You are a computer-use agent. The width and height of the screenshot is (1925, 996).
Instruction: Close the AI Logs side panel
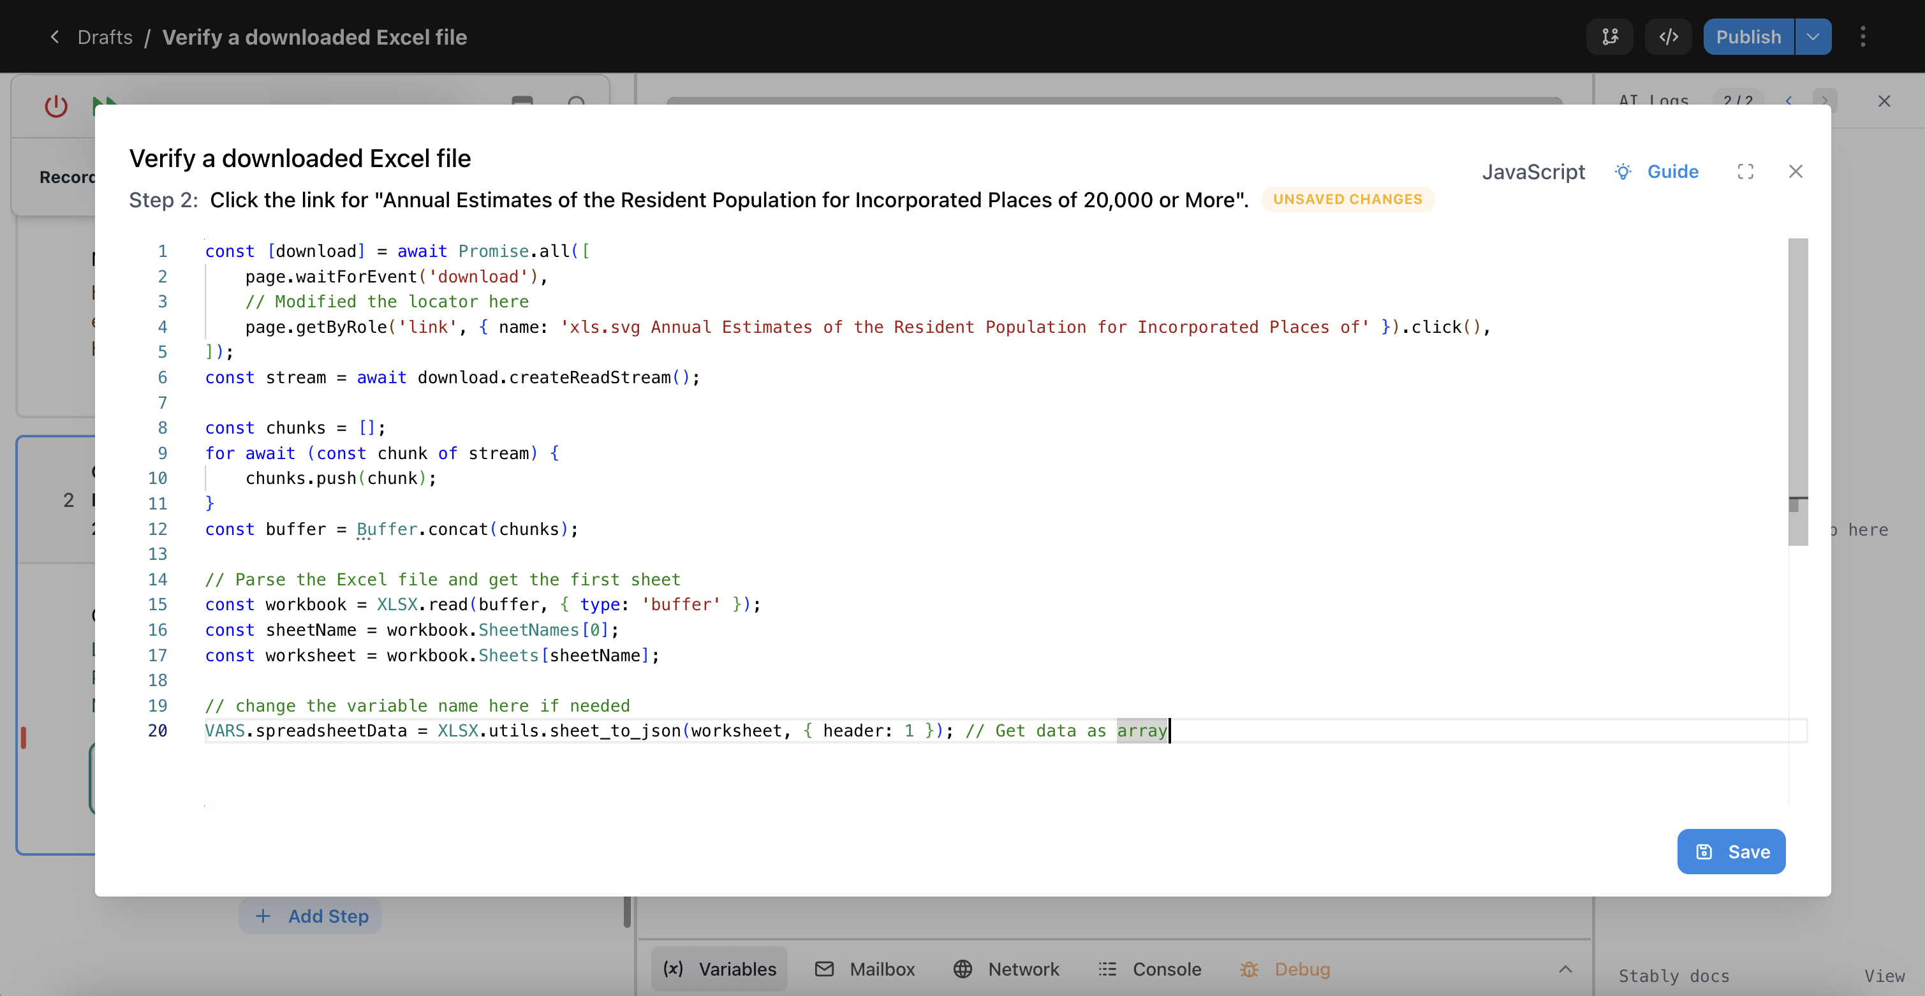coord(1884,101)
